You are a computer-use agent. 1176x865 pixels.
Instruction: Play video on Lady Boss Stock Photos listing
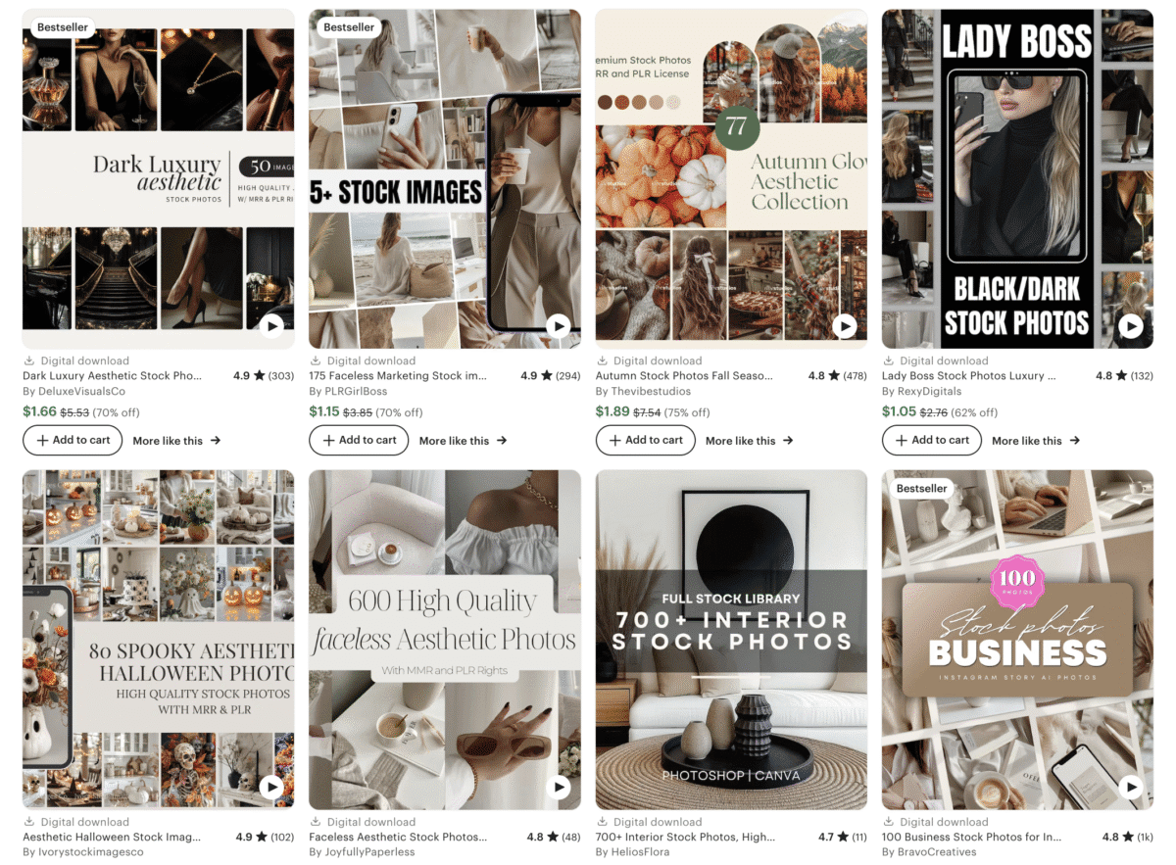pos(1131,326)
